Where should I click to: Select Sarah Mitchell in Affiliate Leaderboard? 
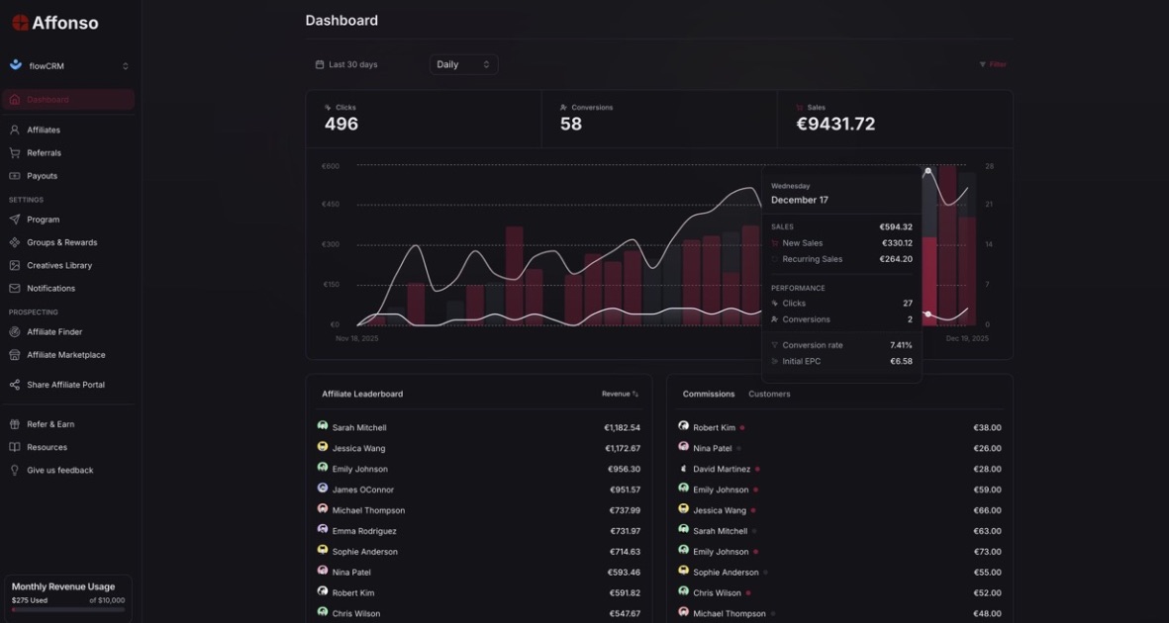(x=359, y=427)
